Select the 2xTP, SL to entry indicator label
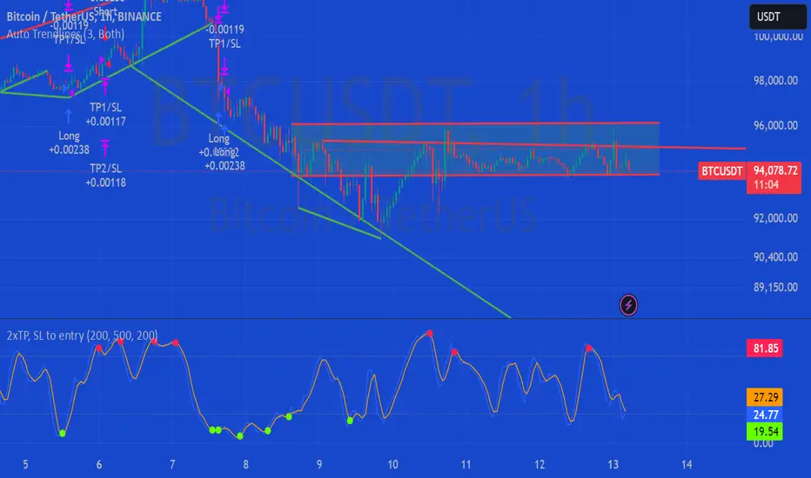Image resolution: width=811 pixels, height=478 pixels. click(x=83, y=335)
